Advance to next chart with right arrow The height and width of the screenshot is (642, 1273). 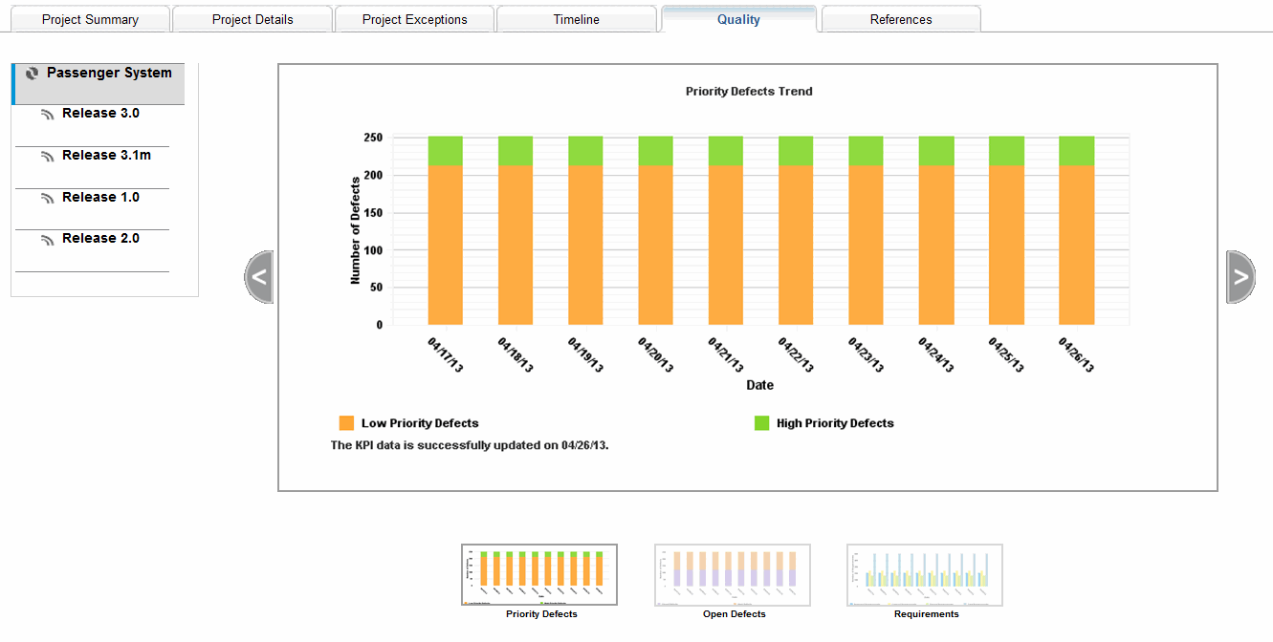coord(1240,277)
